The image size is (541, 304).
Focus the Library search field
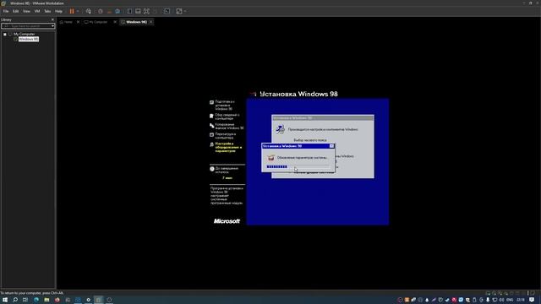pos(26,26)
